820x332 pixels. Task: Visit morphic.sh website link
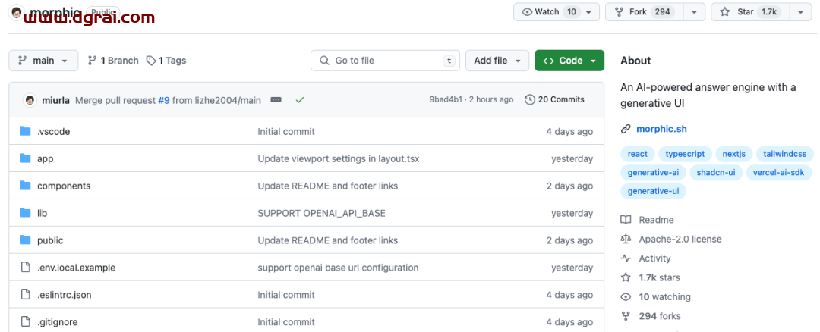coord(661,129)
